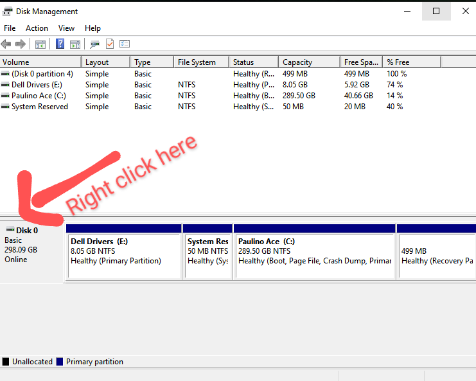Screen dimensions: 476x381
Task: Click the Disk 0 label in graphical view
Action: (x=27, y=231)
